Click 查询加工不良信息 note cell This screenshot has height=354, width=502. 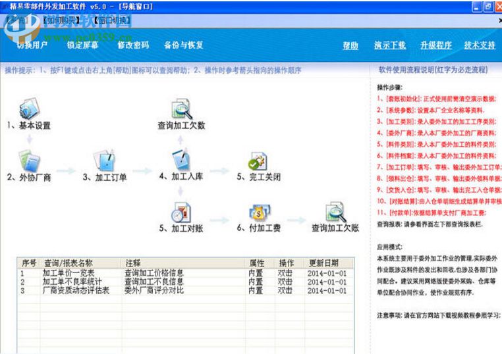coord(154,282)
